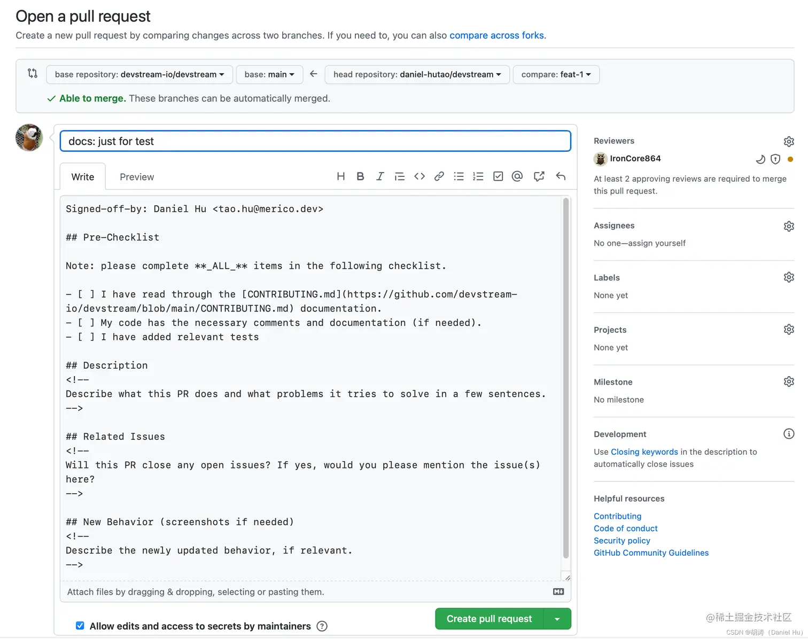Open the Labels settings gear
The width and height of the screenshot is (808, 639).
pyautogui.click(x=789, y=277)
